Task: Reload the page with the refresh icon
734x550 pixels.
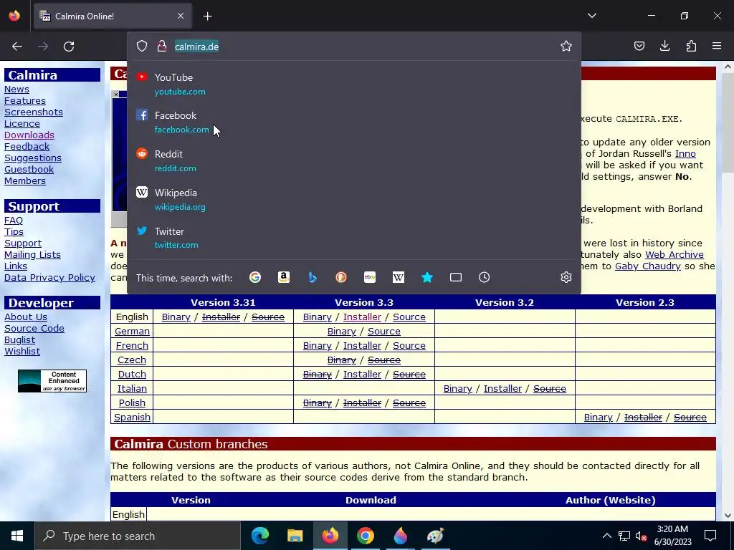Action: 69,47
